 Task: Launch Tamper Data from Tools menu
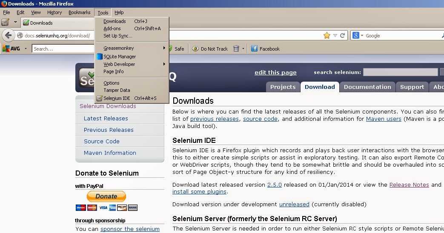(132, 90)
